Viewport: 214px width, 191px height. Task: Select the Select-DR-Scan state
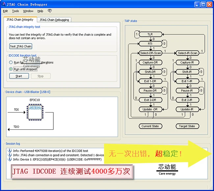click(150, 53)
